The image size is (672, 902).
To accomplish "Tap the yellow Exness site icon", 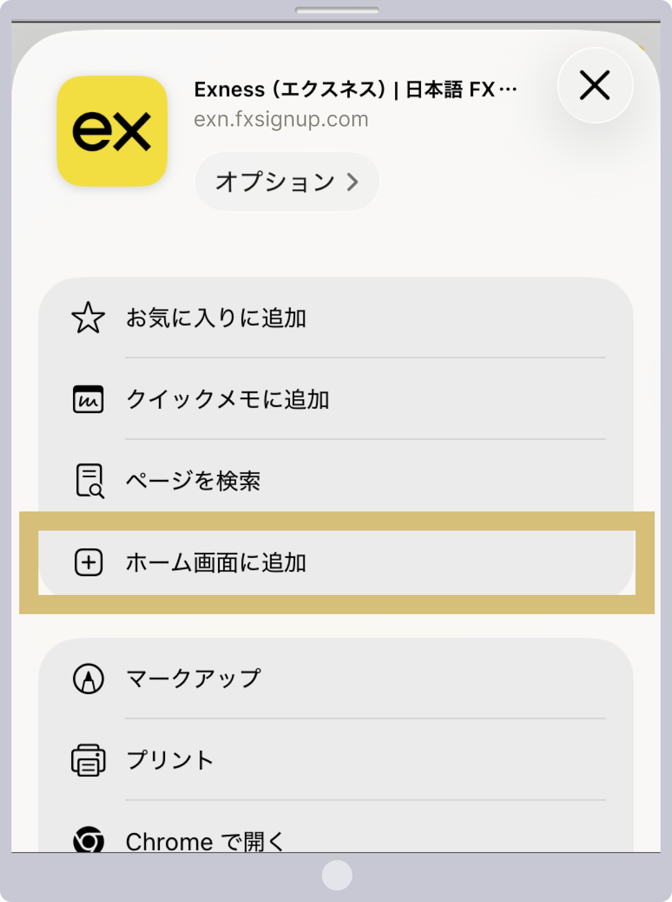I will click(111, 131).
